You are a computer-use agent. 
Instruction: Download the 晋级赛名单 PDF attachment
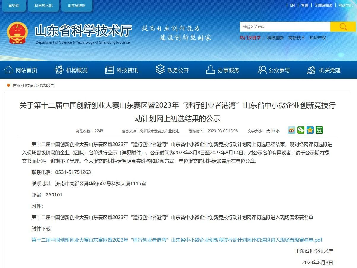click(x=177, y=240)
